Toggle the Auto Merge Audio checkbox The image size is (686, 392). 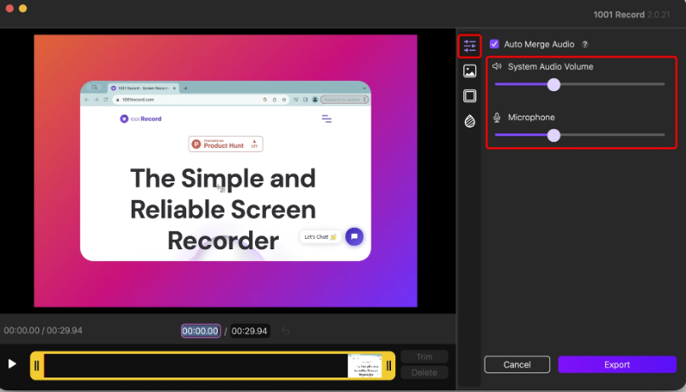(494, 44)
